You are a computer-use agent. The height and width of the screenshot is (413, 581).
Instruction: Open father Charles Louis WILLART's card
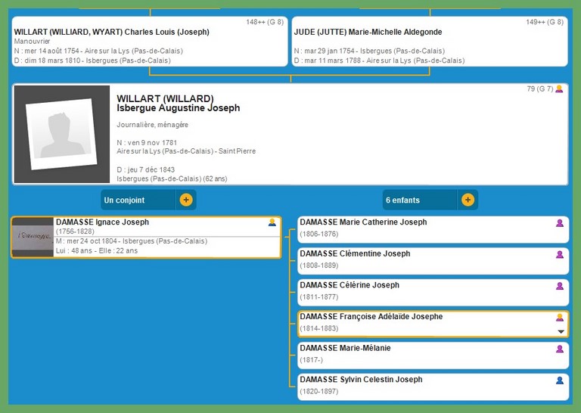pos(150,42)
